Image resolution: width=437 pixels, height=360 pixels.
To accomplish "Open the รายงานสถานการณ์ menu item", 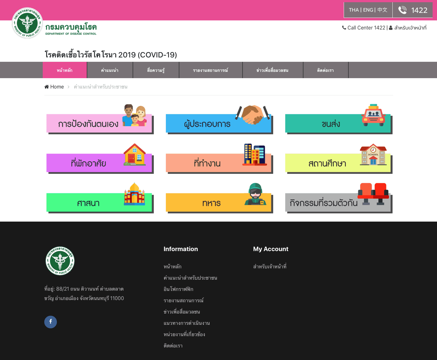I will 210,70.
